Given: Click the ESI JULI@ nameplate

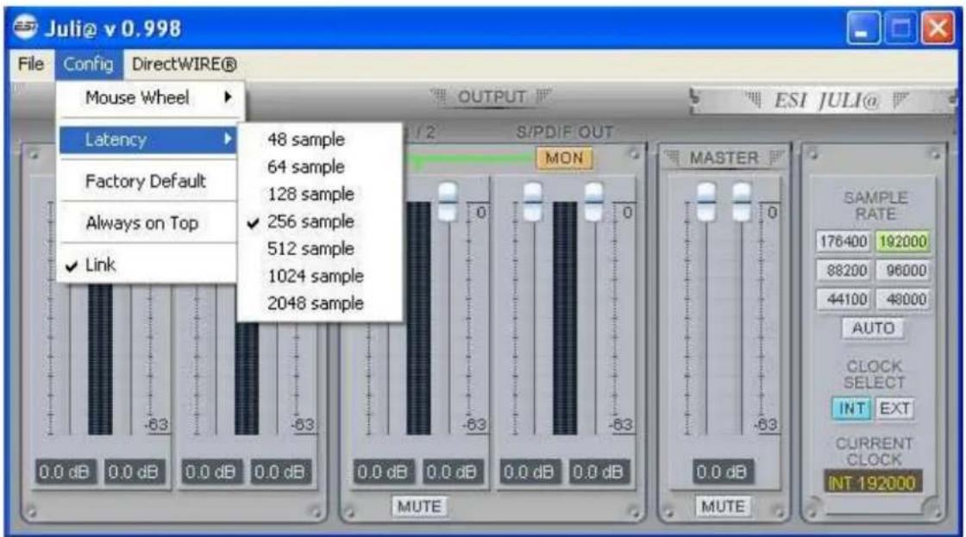Looking at the screenshot, I should 825,100.
